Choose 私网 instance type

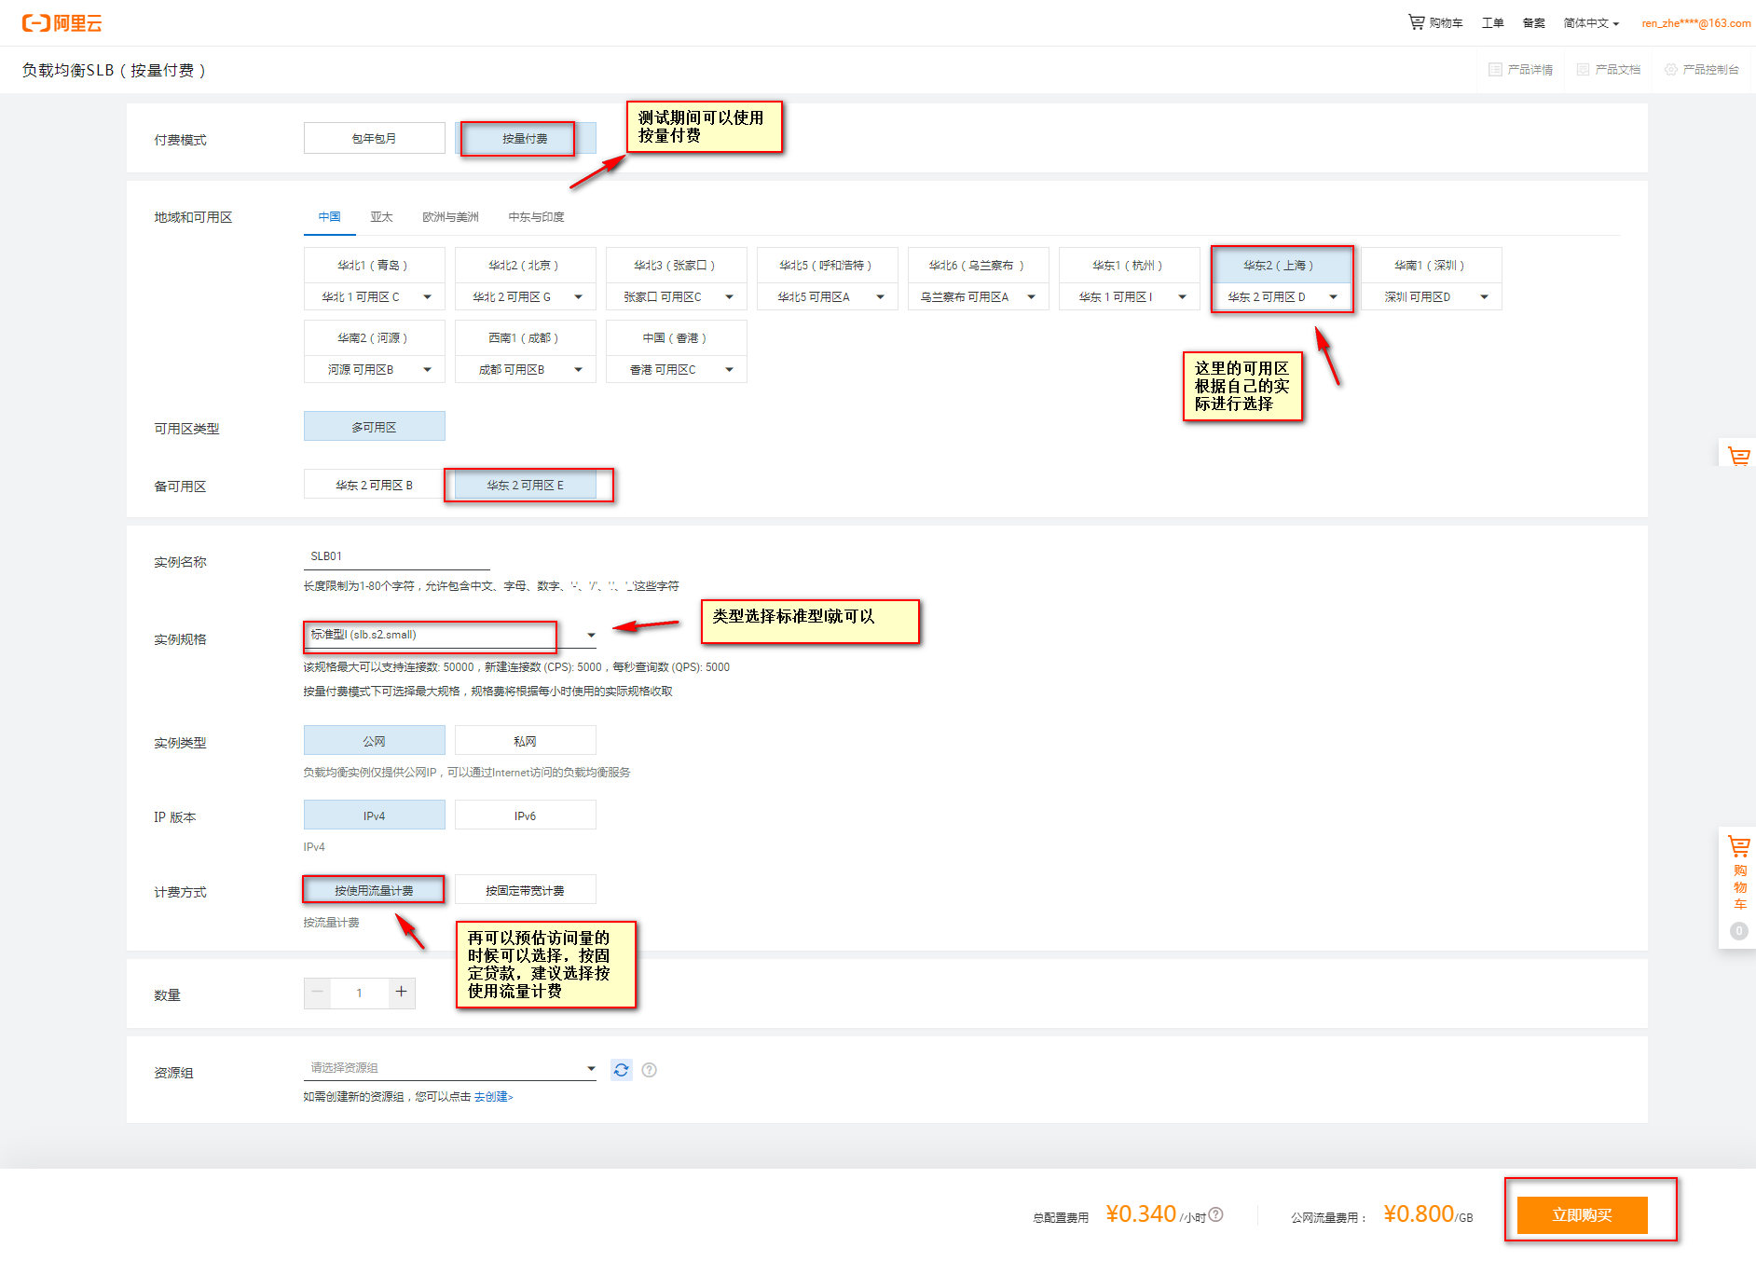(525, 741)
